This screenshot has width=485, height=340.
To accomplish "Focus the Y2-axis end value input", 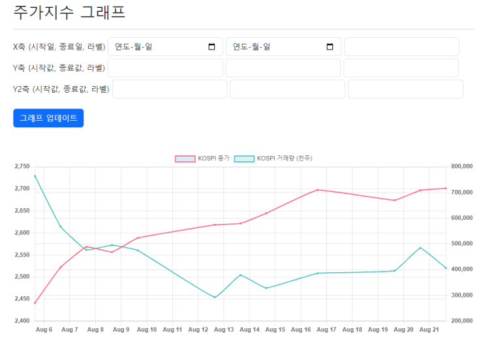I will (288, 89).
